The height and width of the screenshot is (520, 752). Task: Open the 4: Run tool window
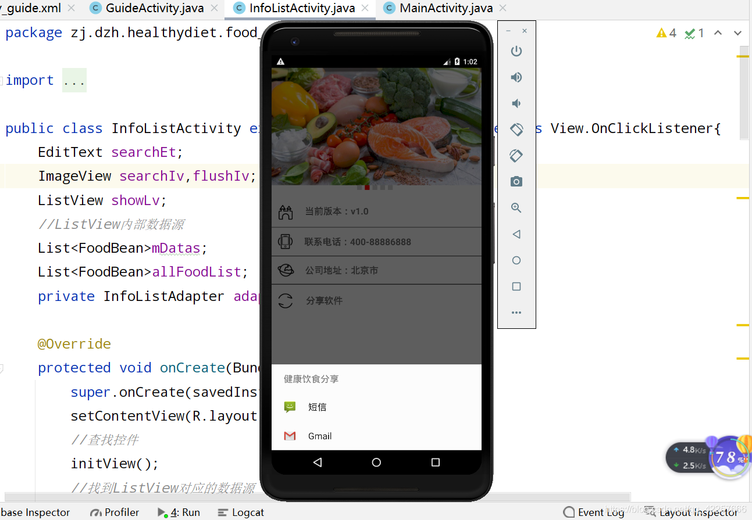pyautogui.click(x=179, y=512)
